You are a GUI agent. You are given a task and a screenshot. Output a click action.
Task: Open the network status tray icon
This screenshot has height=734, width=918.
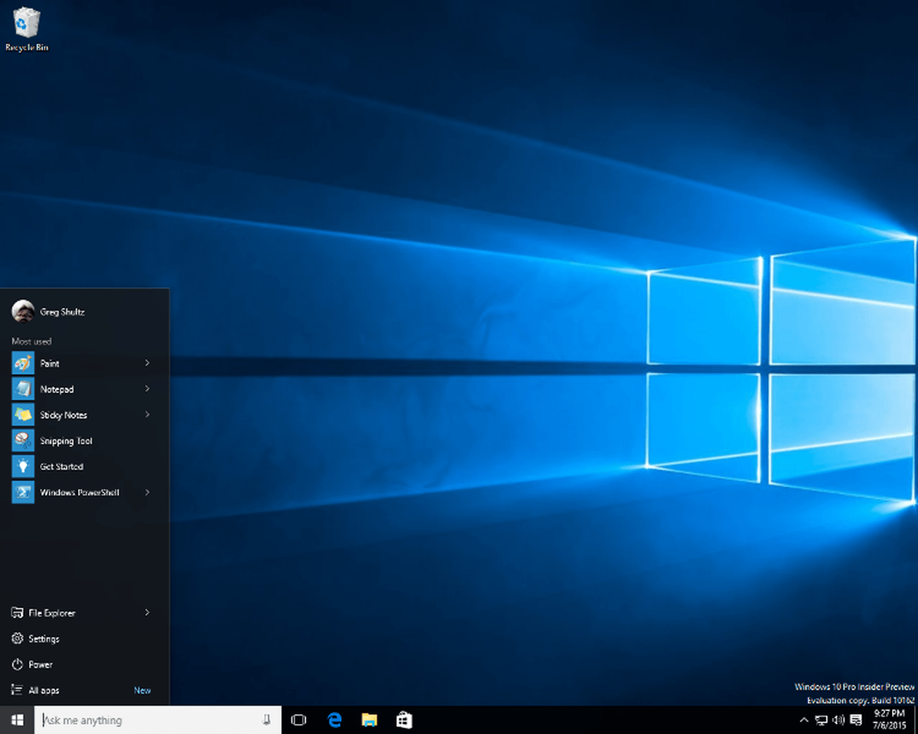coord(822,719)
